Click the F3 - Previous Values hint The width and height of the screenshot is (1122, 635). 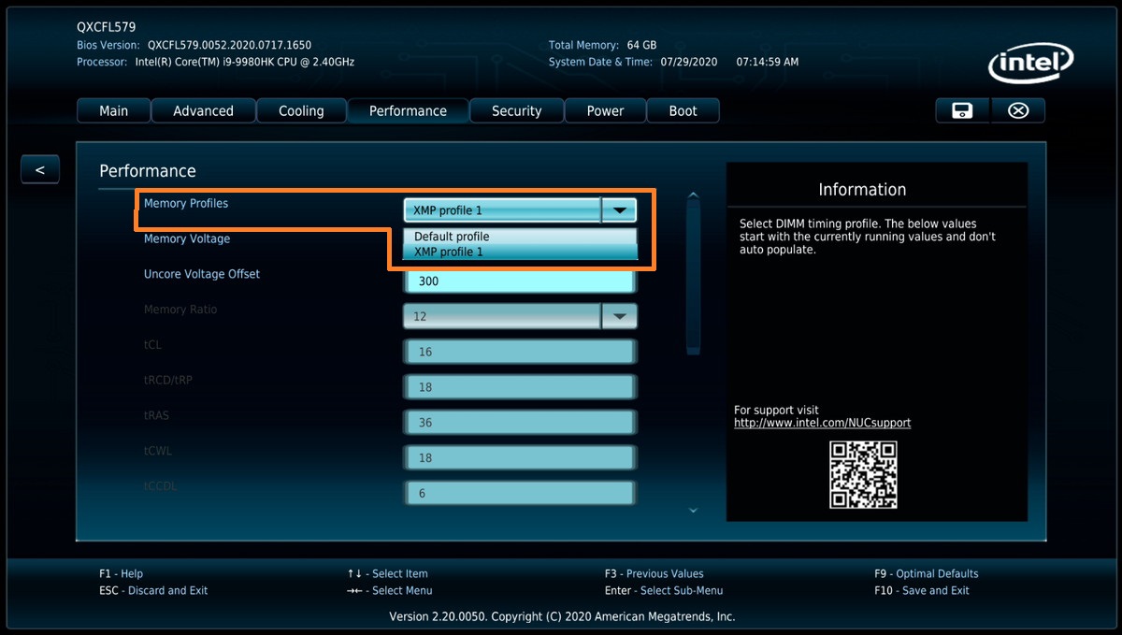tap(654, 573)
